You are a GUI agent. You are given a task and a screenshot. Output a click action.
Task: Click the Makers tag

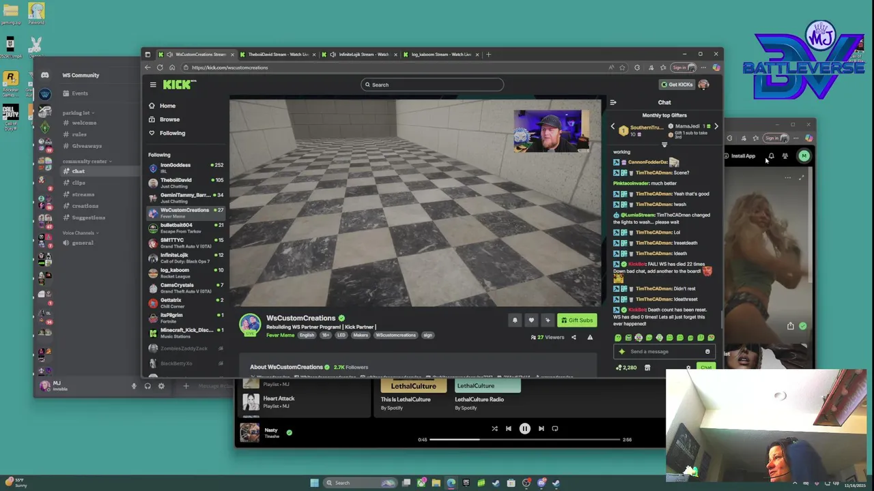361,336
